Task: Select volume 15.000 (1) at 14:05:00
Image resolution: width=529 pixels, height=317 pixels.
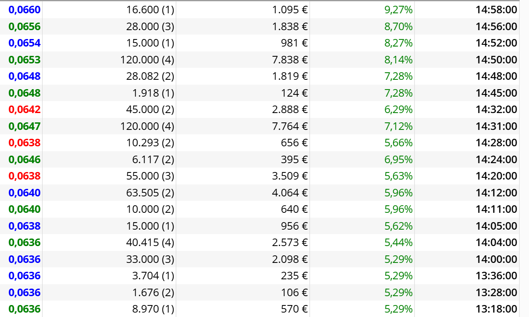Action: tap(150, 226)
